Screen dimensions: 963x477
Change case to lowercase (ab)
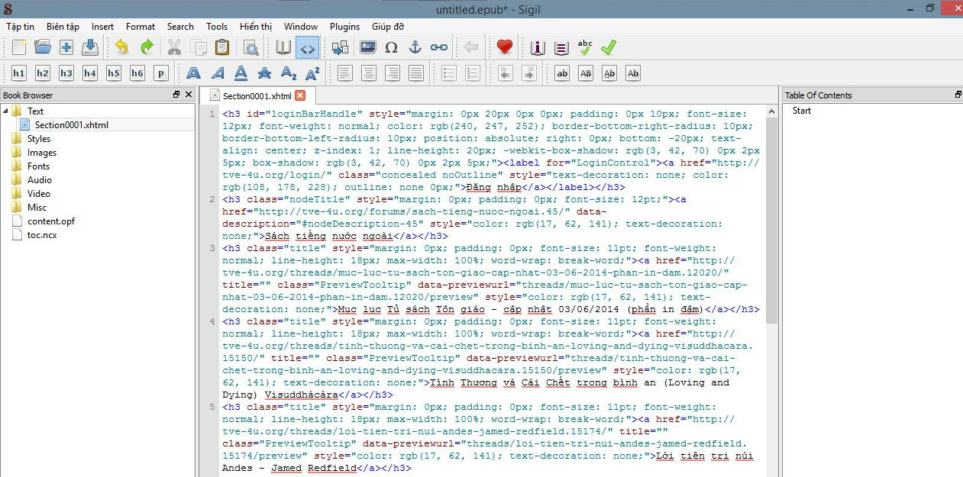563,73
